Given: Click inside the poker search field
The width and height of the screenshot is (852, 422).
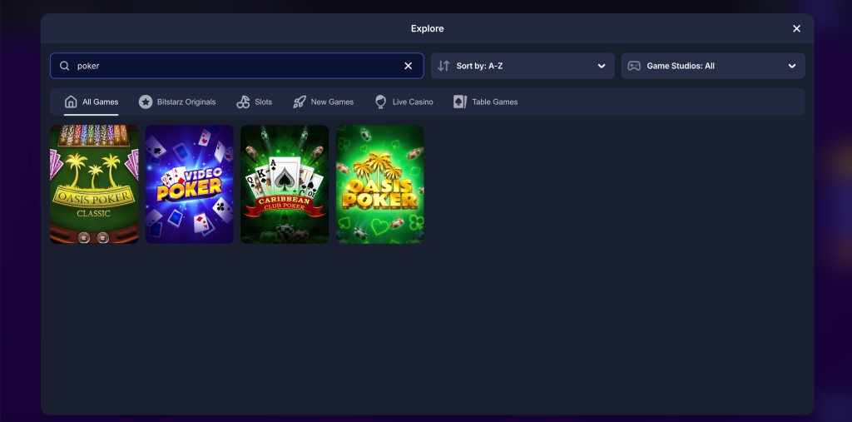Looking at the screenshot, I should coord(237,66).
